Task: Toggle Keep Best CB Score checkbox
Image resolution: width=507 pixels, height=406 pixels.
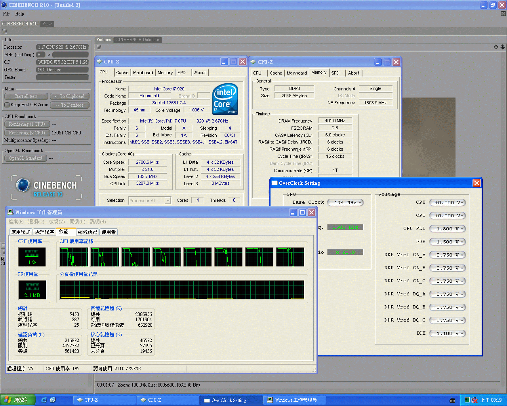Action: coord(7,105)
